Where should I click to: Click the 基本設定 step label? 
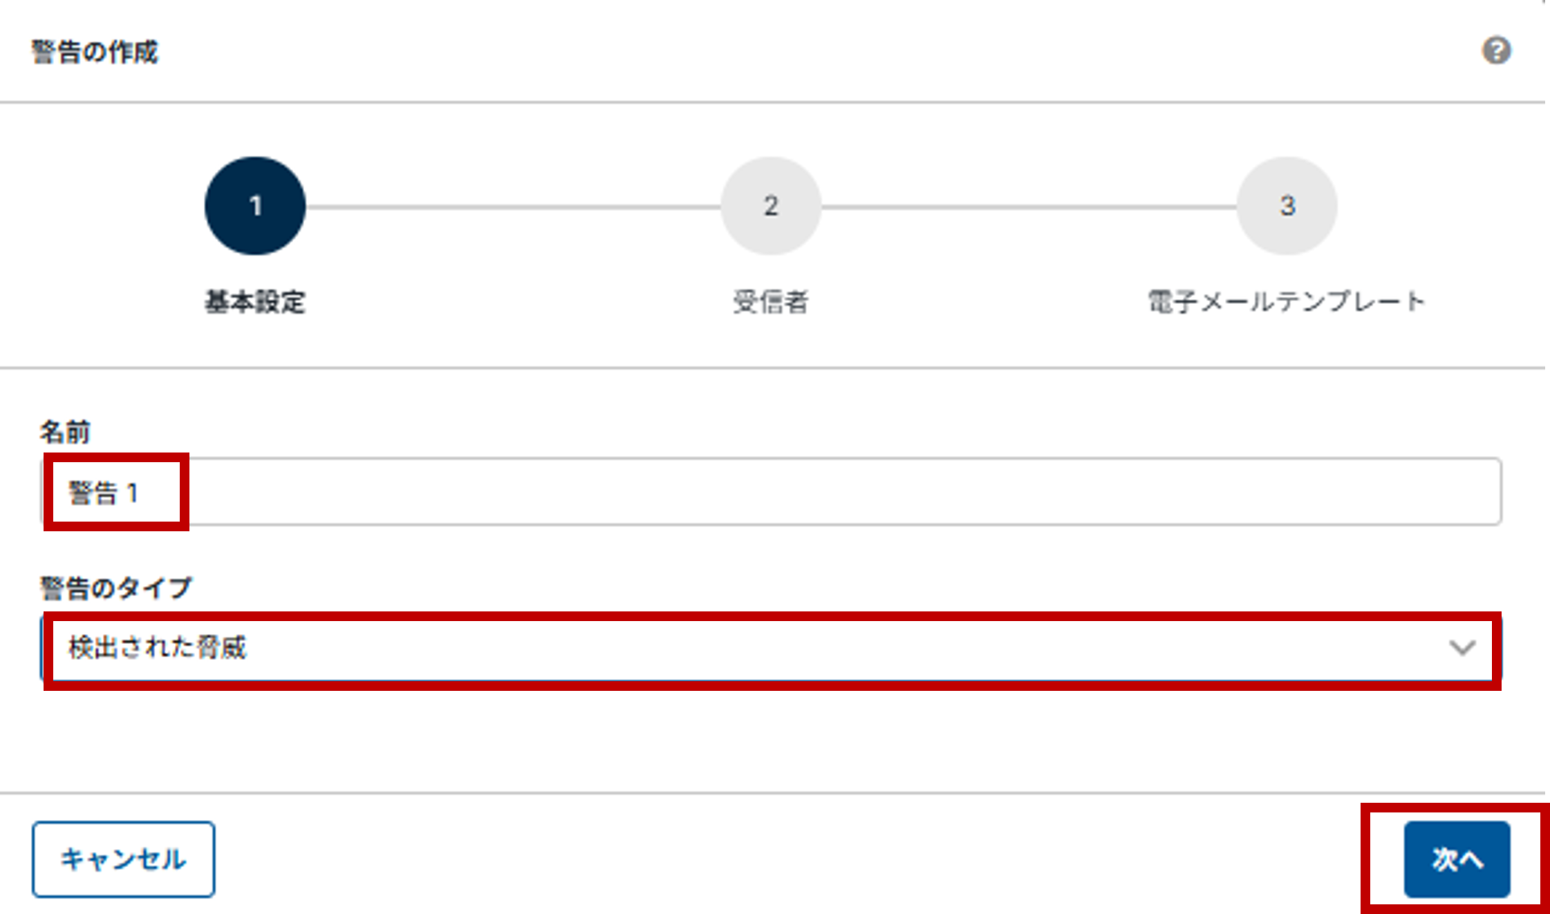(x=255, y=302)
